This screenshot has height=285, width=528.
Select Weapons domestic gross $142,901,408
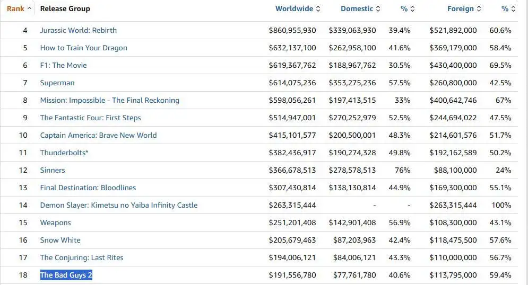pos(352,222)
